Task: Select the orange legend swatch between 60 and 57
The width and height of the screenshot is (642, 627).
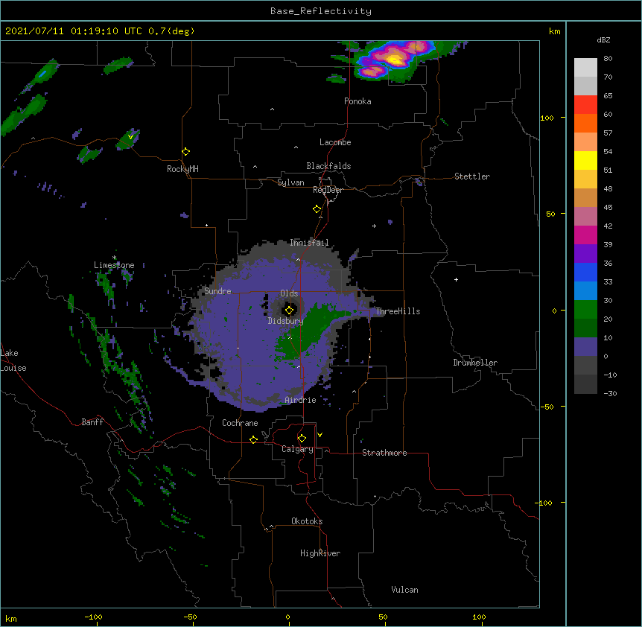Action: point(585,123)
